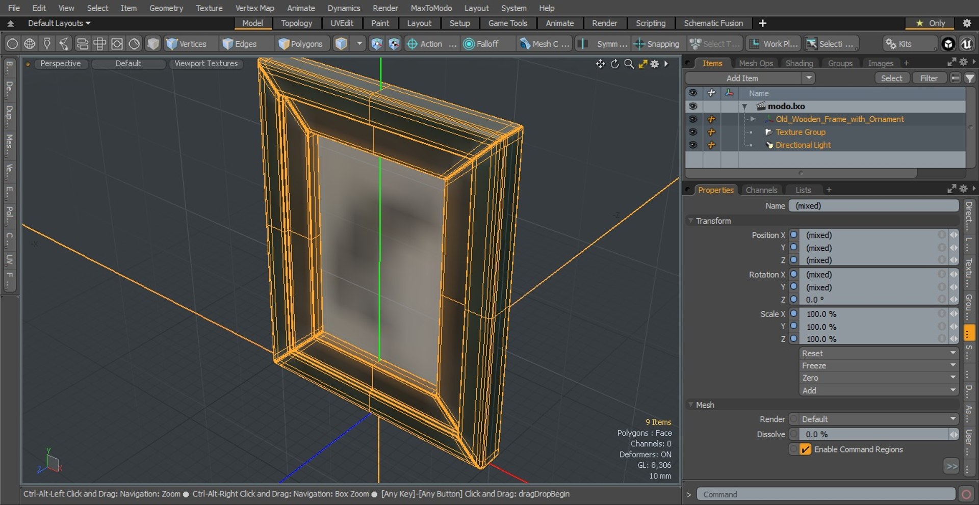Click the Add Item button
This screenshot has width=979, height=505.
pos(750,78)
